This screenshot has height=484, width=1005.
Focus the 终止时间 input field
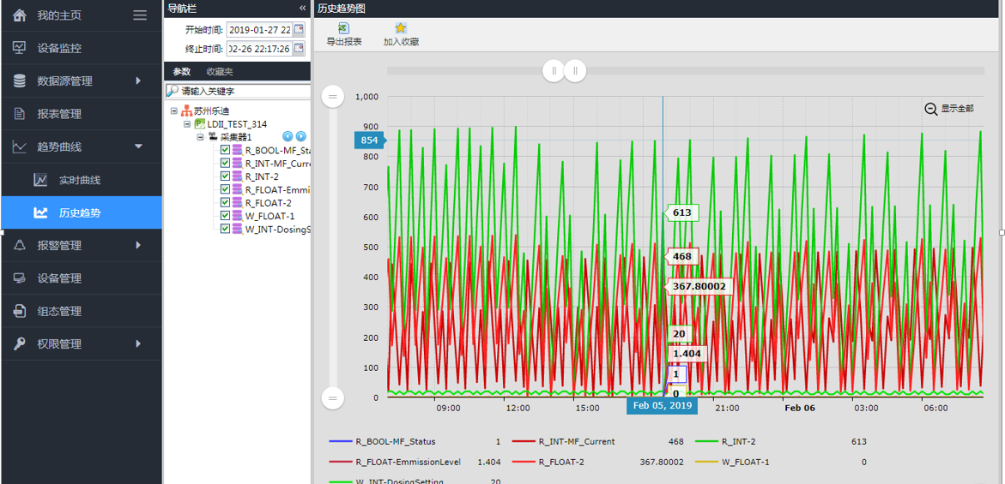[x=259, y=48]
